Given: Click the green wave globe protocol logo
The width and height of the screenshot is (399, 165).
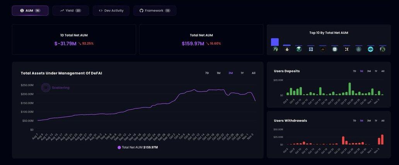Looking at the screenshot, I should (299, 49).
